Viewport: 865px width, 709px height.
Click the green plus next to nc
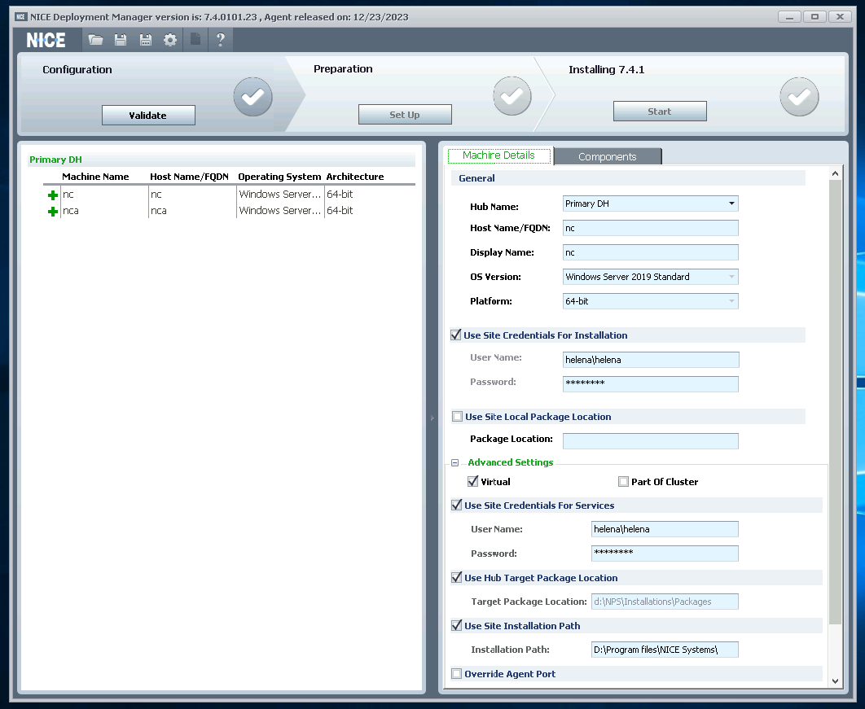(x=53, y=195)
